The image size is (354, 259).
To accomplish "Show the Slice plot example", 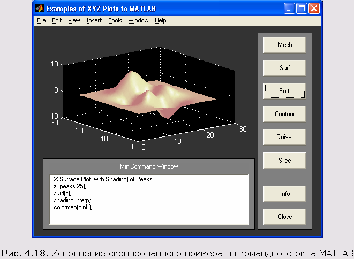I will click(285, 160).
